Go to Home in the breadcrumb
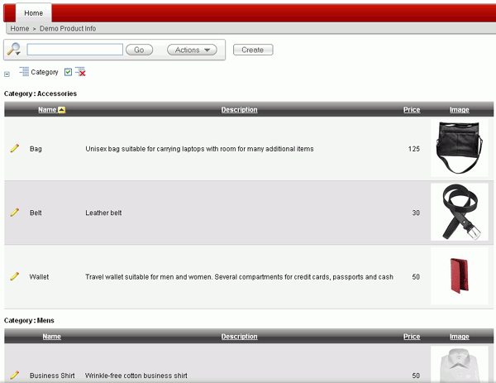 coord(20,28)
